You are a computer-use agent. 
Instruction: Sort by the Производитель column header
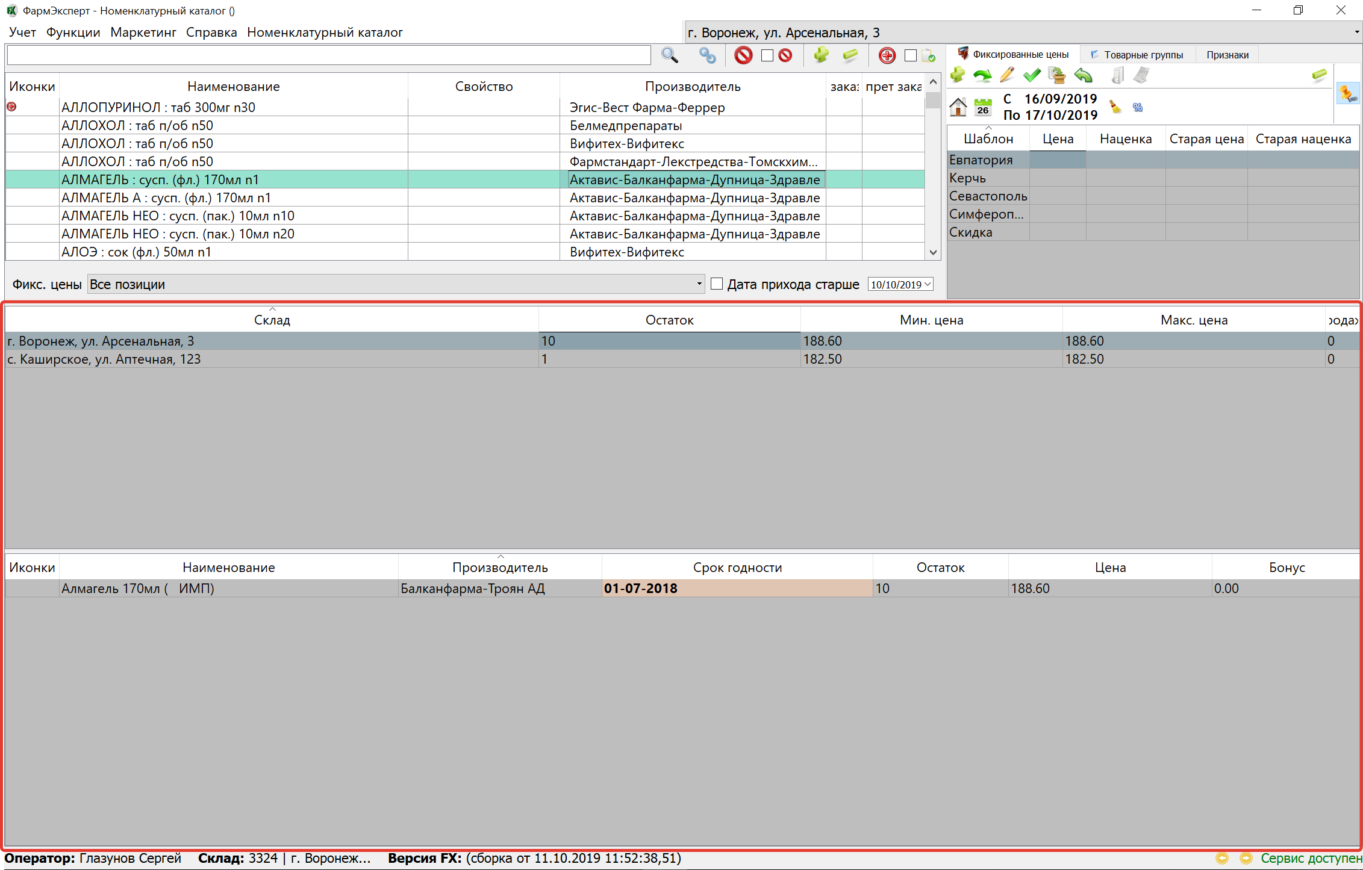click(x=692, y=87)
